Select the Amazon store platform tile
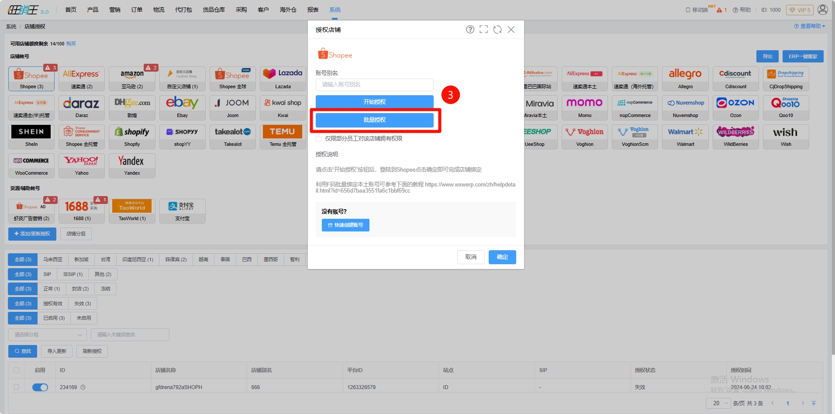The height and width of the screenshot is (414, 835). pos(132,79)
